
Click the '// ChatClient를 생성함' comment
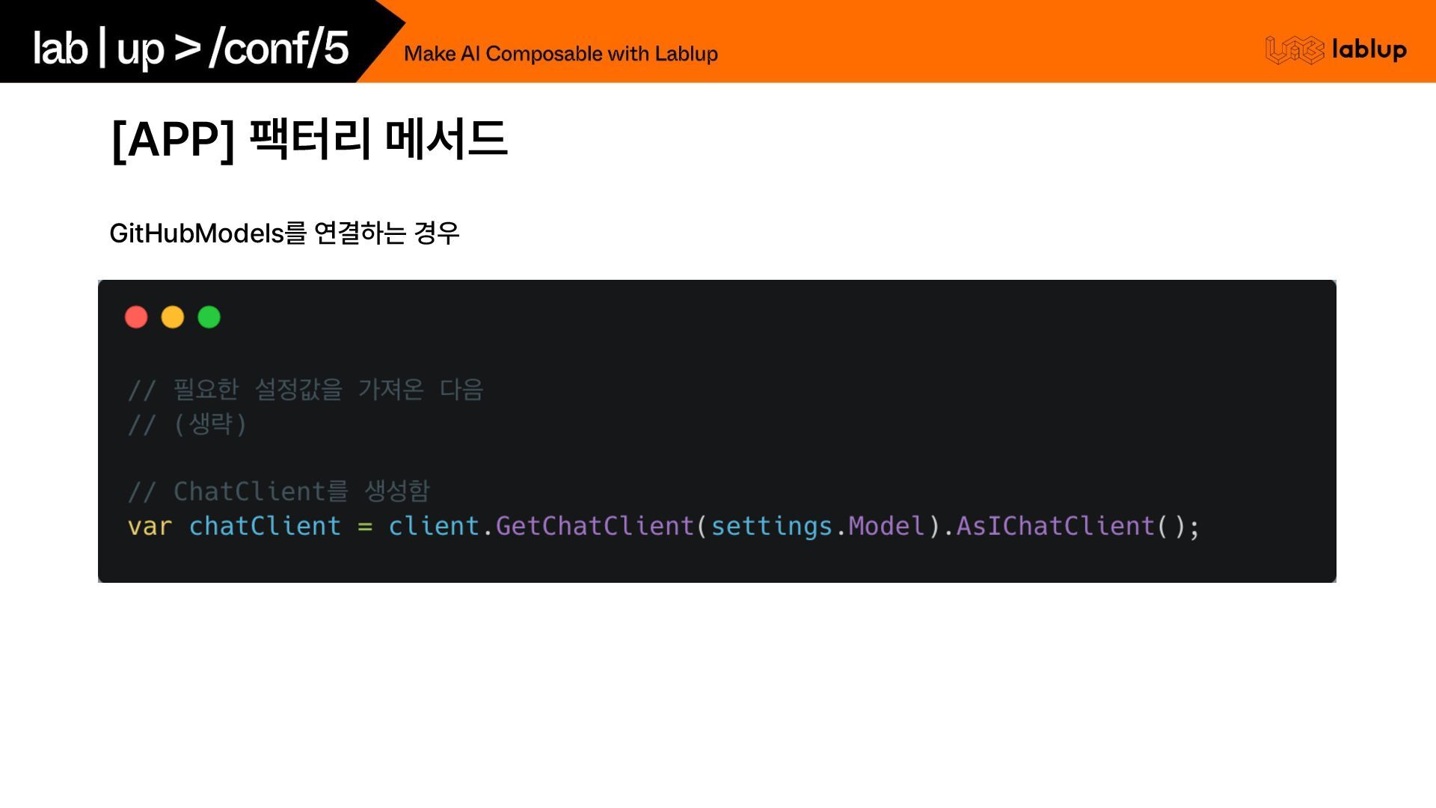[278, 492]
